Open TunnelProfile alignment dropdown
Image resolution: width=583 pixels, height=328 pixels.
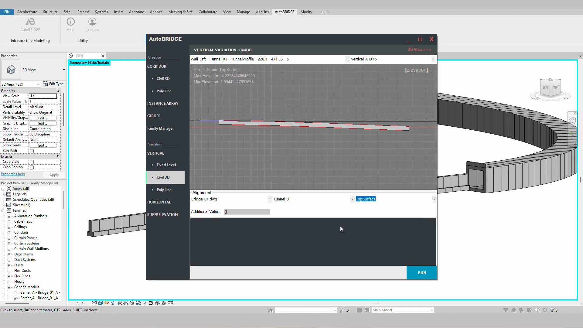pos(347,59)
